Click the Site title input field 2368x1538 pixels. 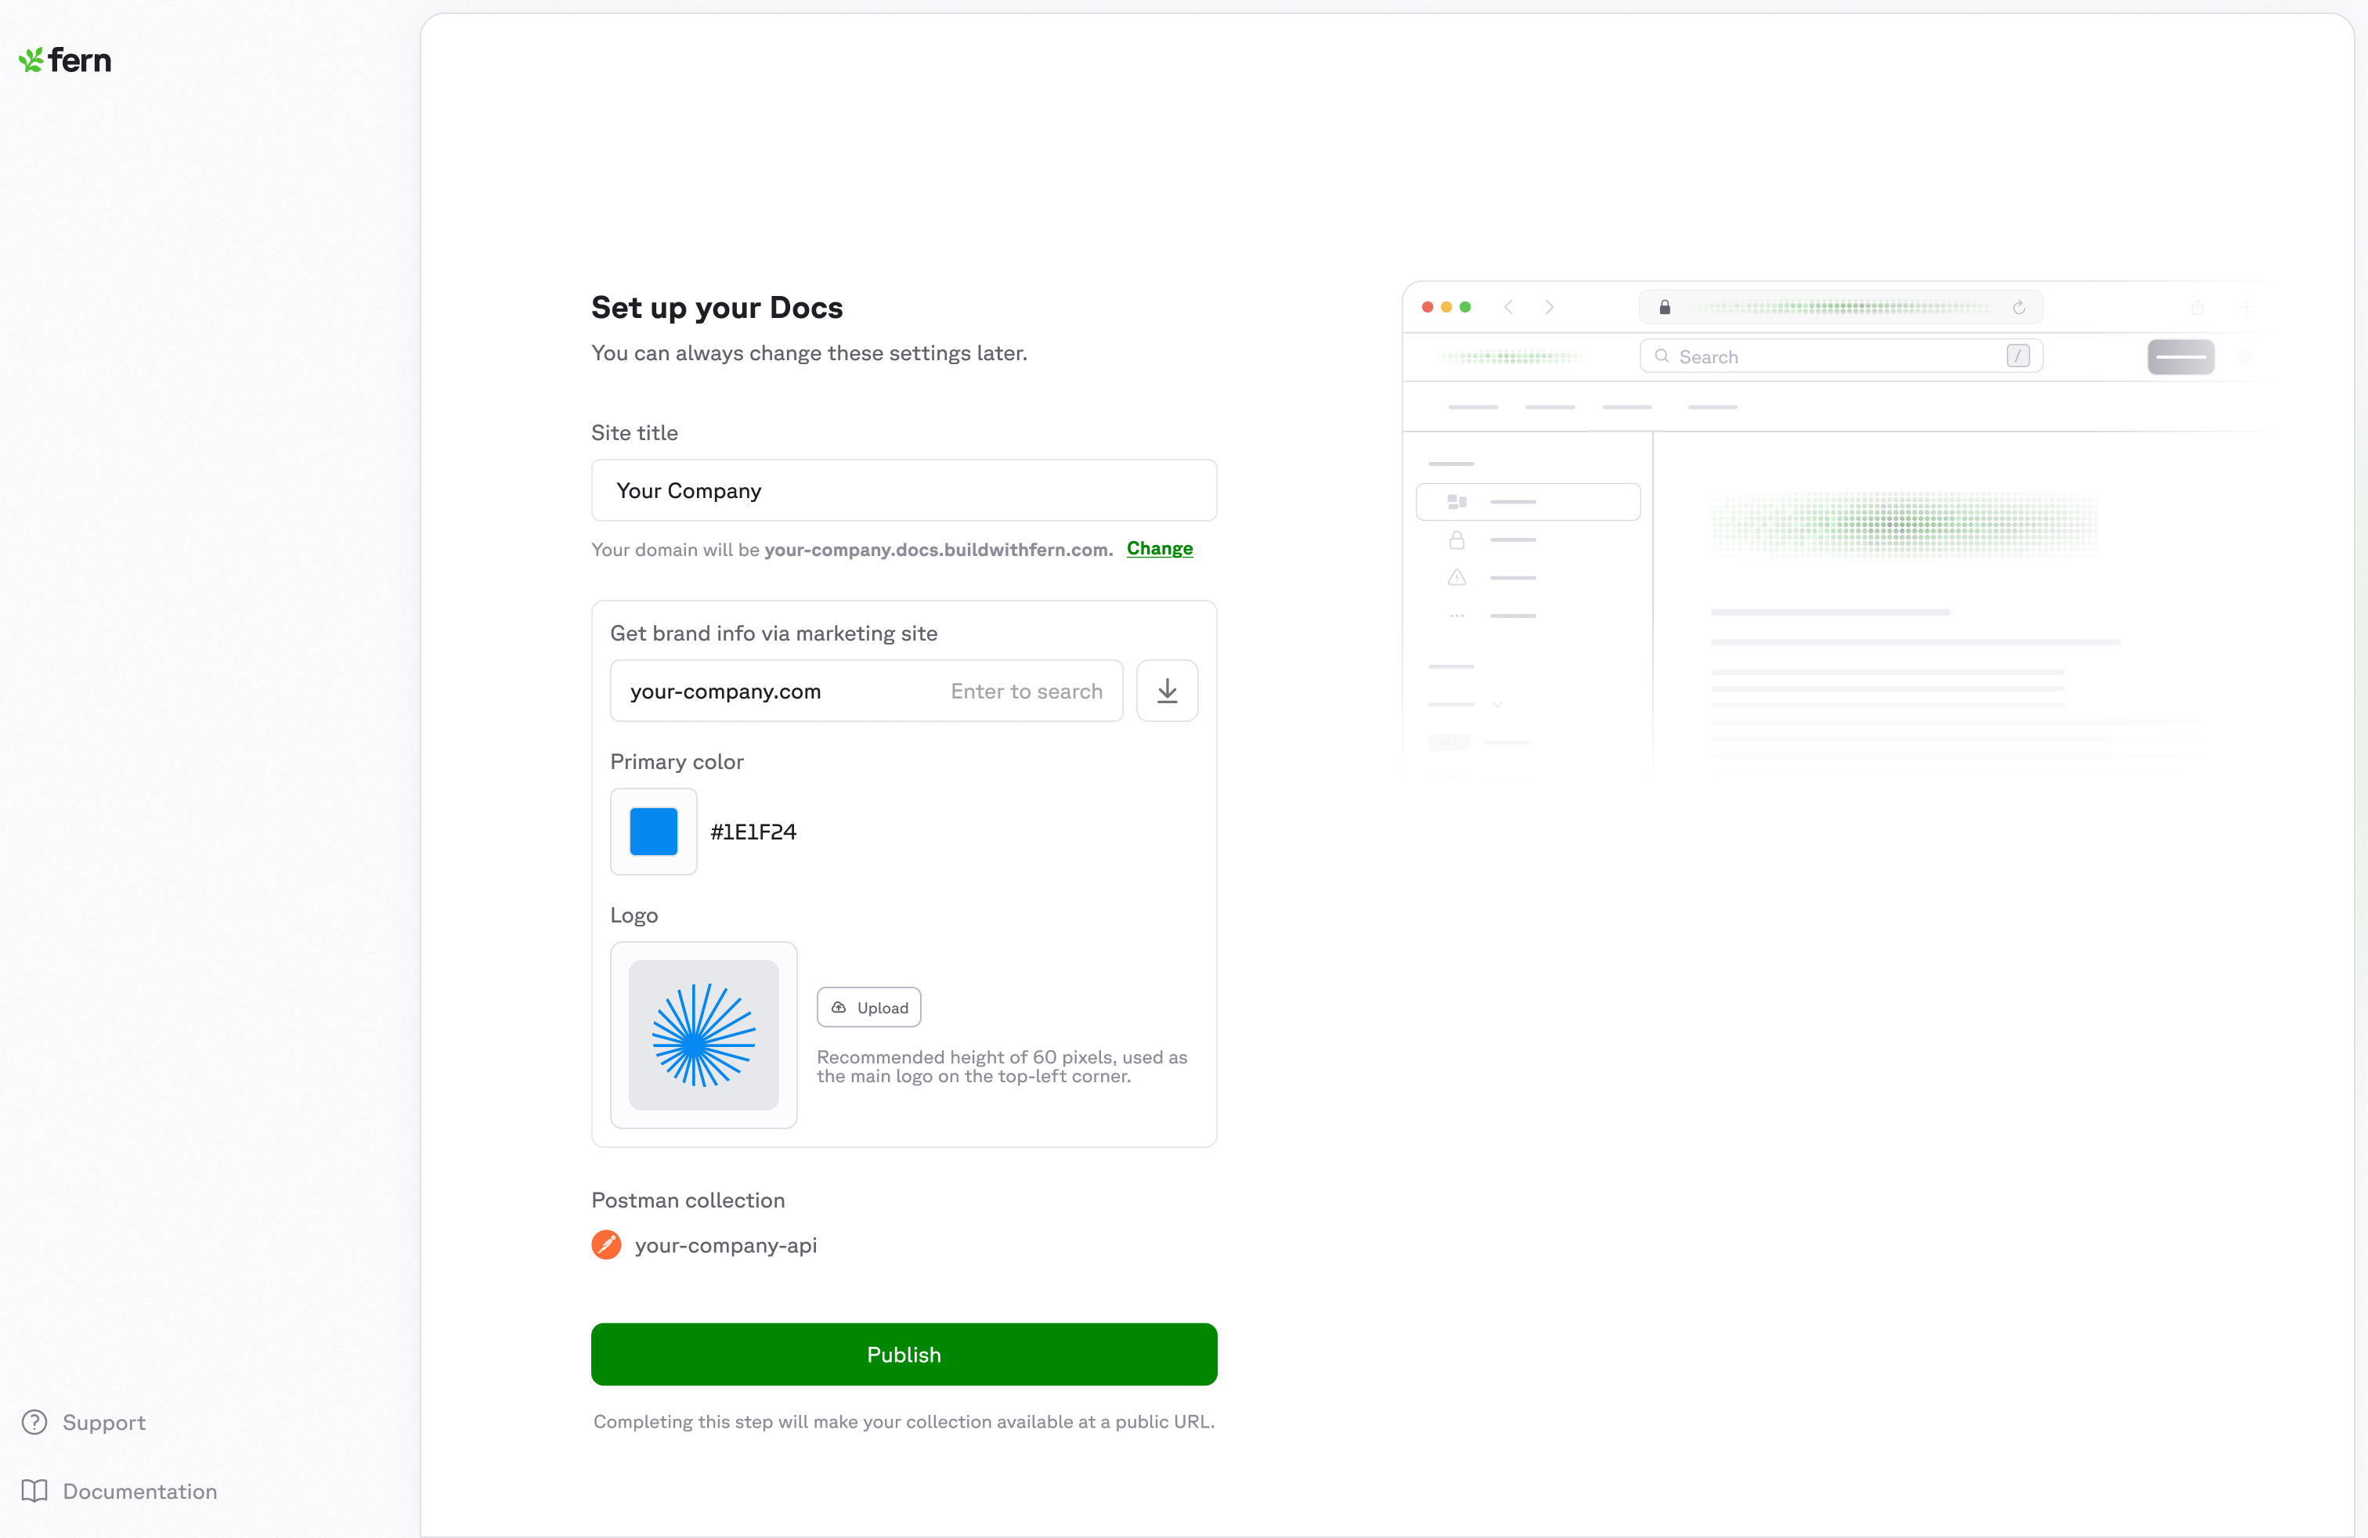[x=904, y=490]
